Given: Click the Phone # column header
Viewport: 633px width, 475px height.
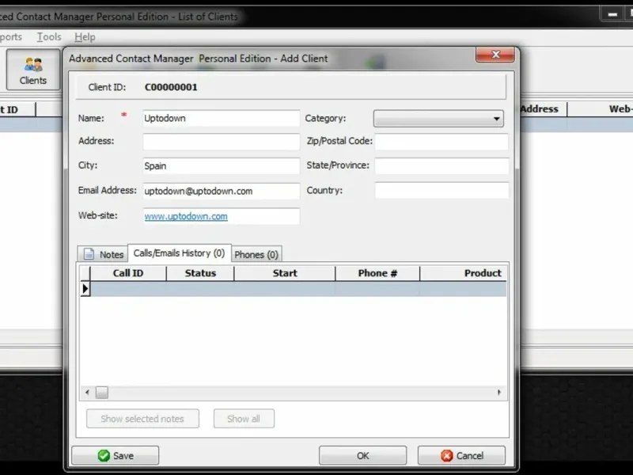Looking at the screenshot, I should (377, 273).
